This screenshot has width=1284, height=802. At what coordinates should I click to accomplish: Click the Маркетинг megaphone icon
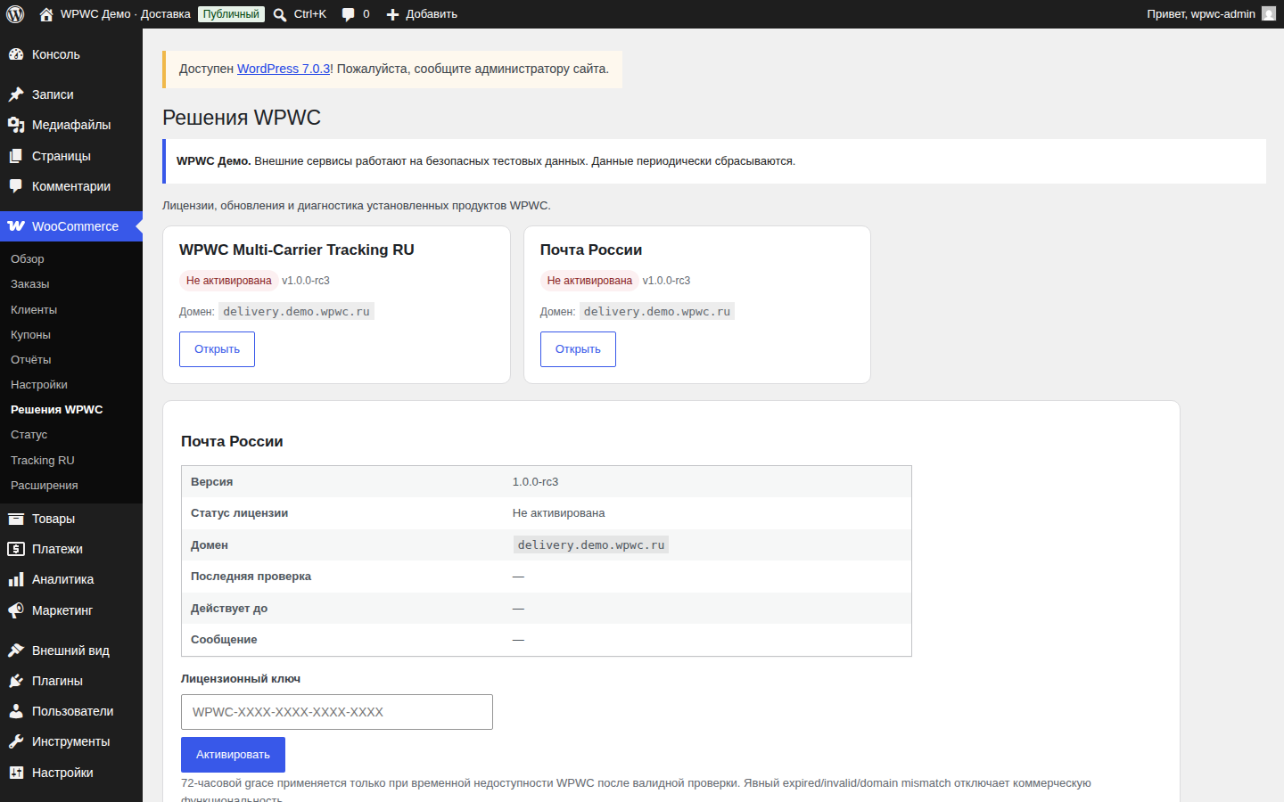(x=16, y=610)
